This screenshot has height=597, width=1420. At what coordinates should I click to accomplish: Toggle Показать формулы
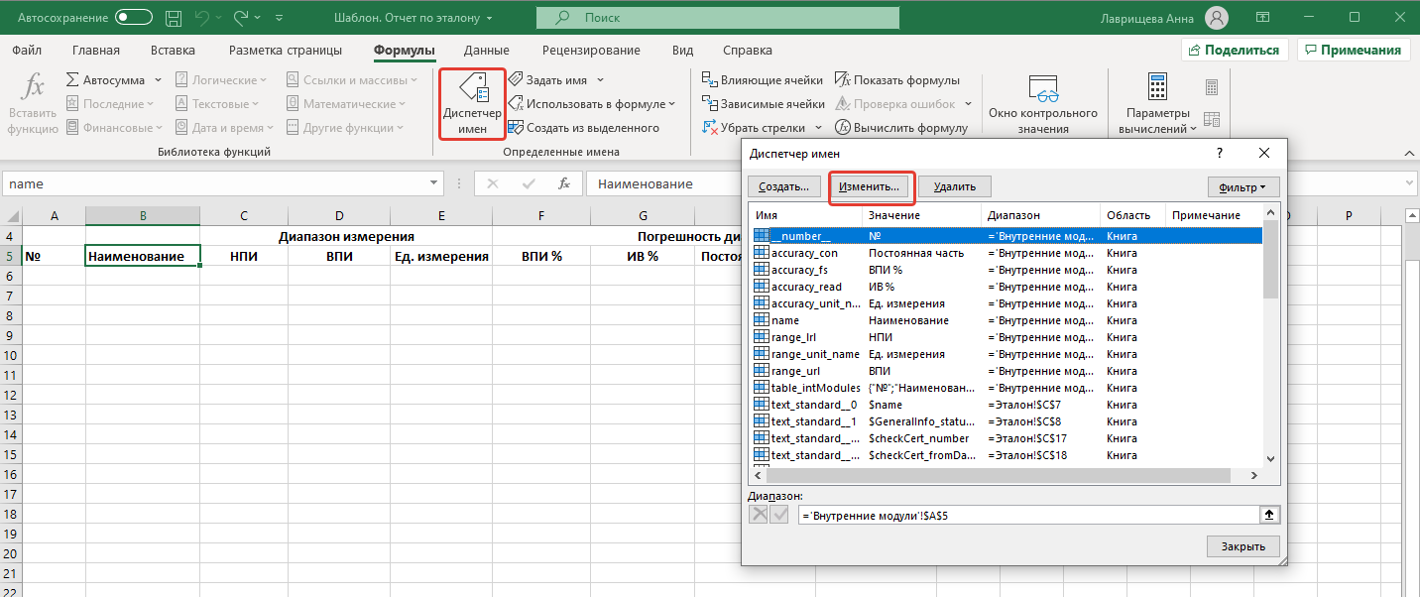896,80
